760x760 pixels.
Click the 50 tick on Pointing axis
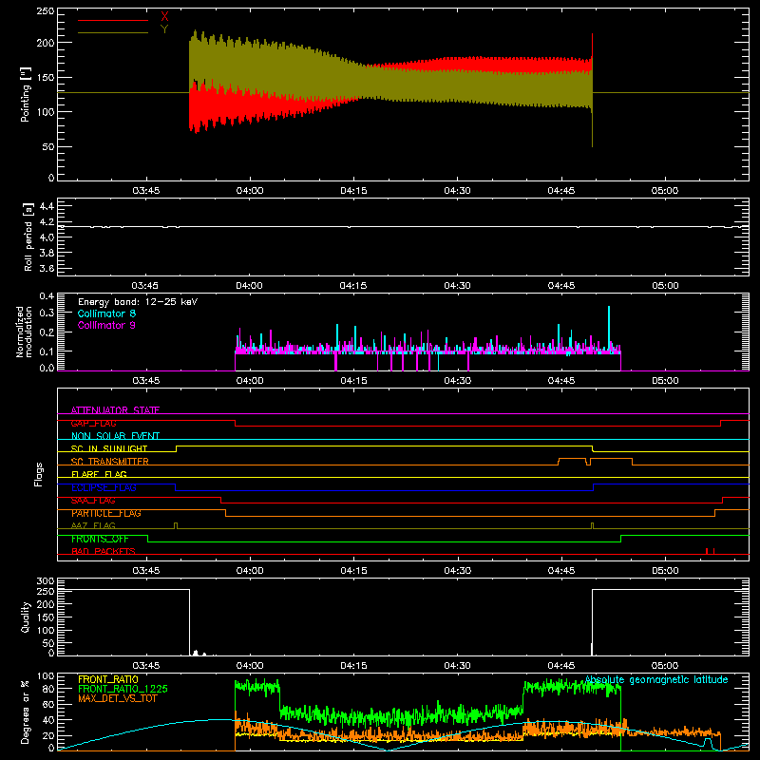coord(48,146)
